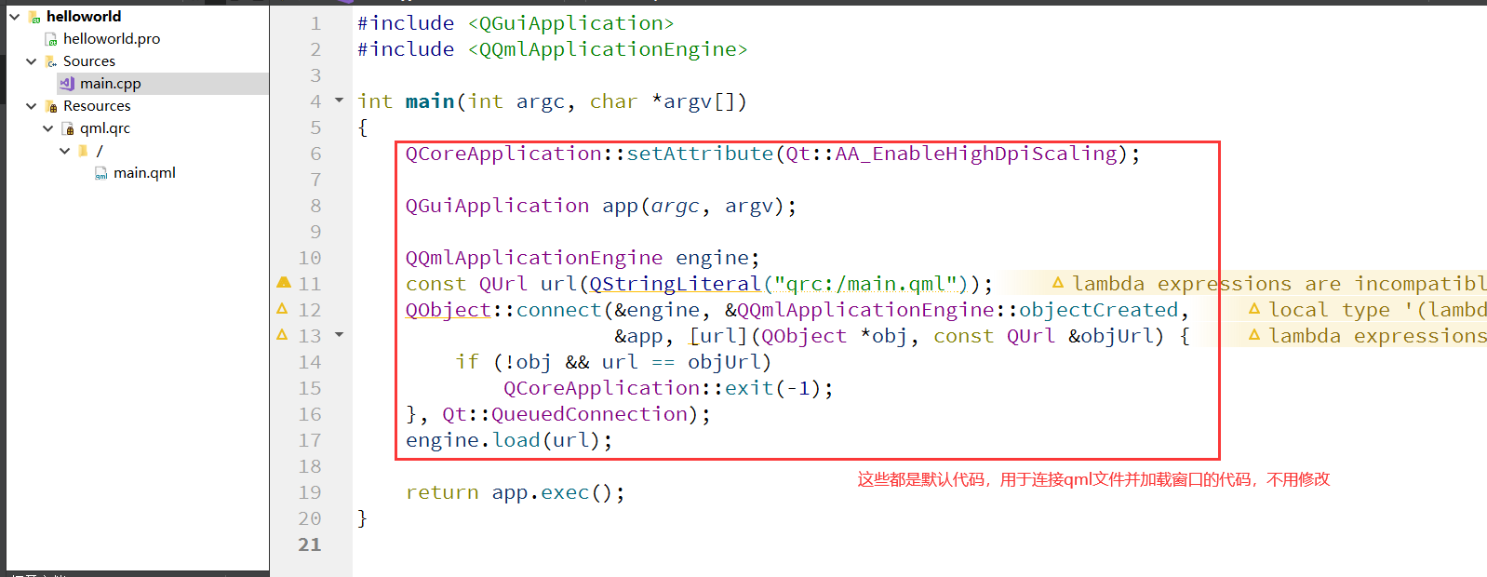Click the line 13 lambda expressions annotation
The height and width of the screenshot is (577, 1487).
click(x=1366, y=336)
